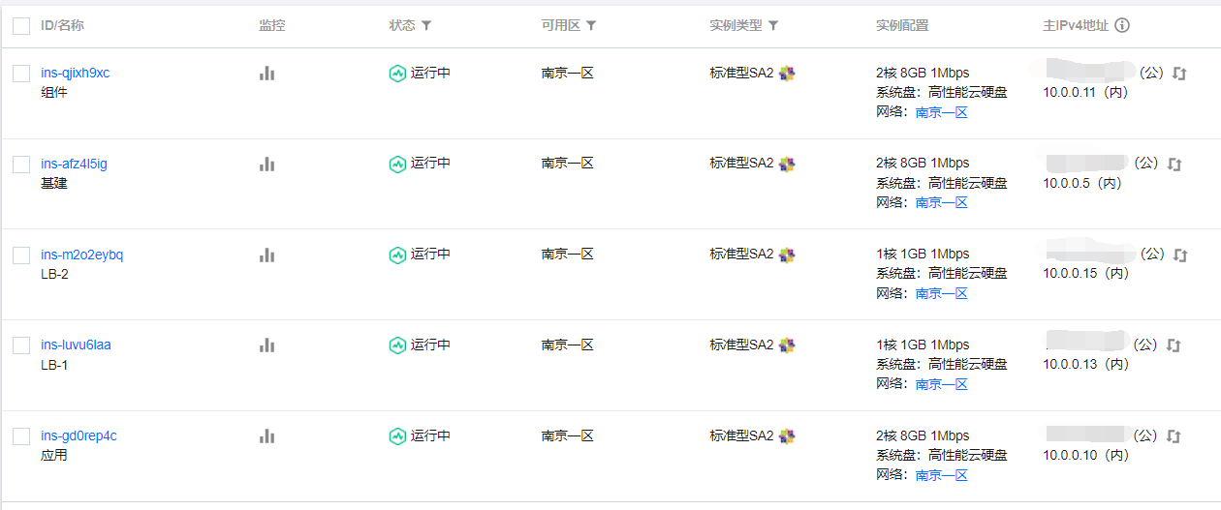
Task: Open monitoring chart for ins-qjixh9xc
Action: (267, 74)
